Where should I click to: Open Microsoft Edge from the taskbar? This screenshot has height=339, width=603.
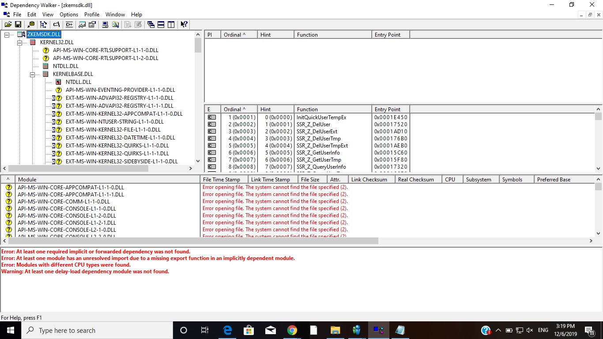[x=227, y=330]
